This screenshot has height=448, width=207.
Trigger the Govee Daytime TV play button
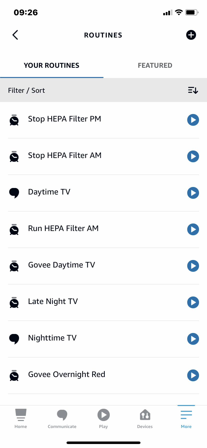pyautogui.click(x=193, y=266)
